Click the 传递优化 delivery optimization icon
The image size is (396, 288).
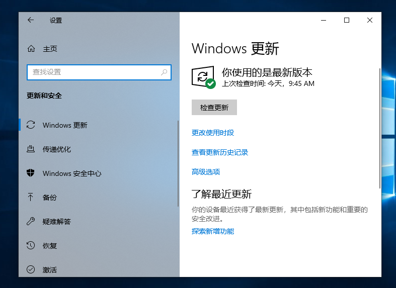pyautogui.click(x=31, y=149)
